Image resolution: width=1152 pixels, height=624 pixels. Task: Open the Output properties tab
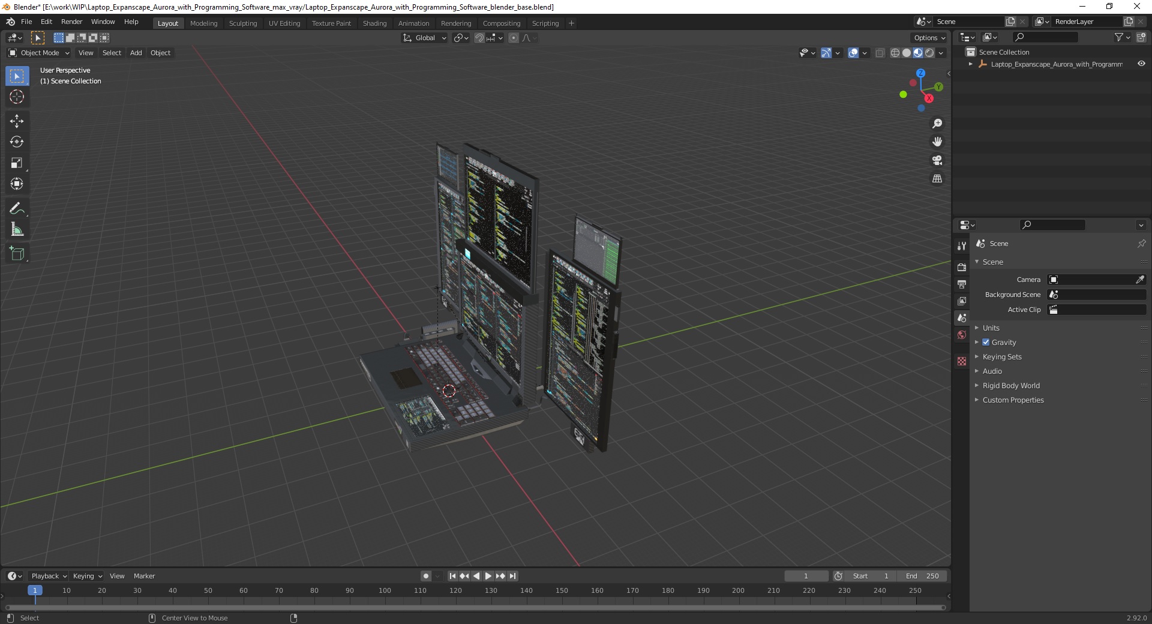(962, 284)
